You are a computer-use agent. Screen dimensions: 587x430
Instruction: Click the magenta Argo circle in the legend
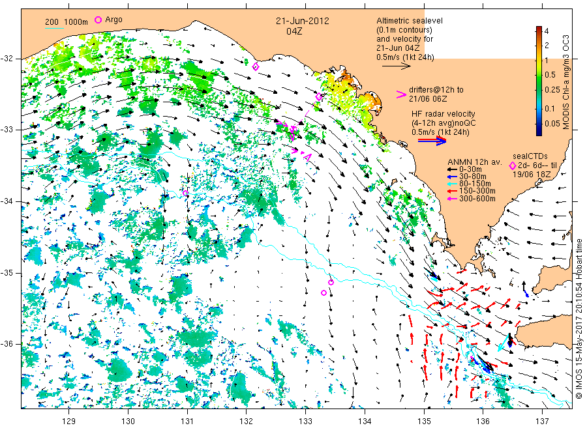pyautogui.click(x=98, y=20)
